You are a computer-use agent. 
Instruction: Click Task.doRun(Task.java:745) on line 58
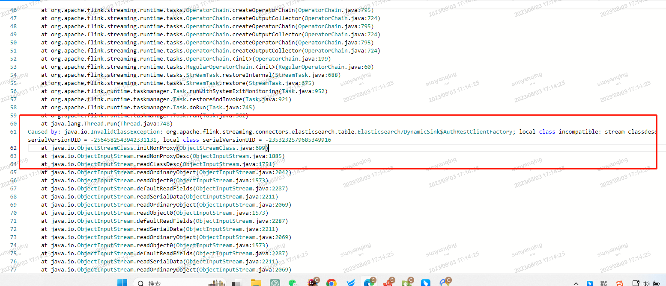click(x=214, y=108)
